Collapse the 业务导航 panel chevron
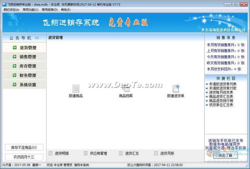Viewport: 250px width, 169px height. pos(37,38)
